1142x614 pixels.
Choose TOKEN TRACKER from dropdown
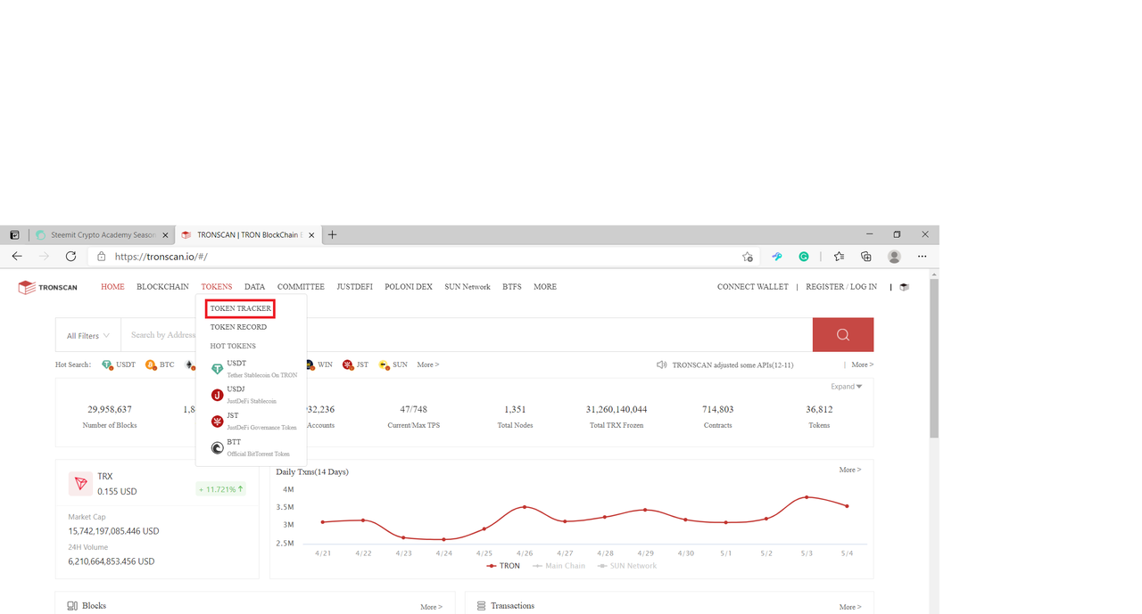240,308
